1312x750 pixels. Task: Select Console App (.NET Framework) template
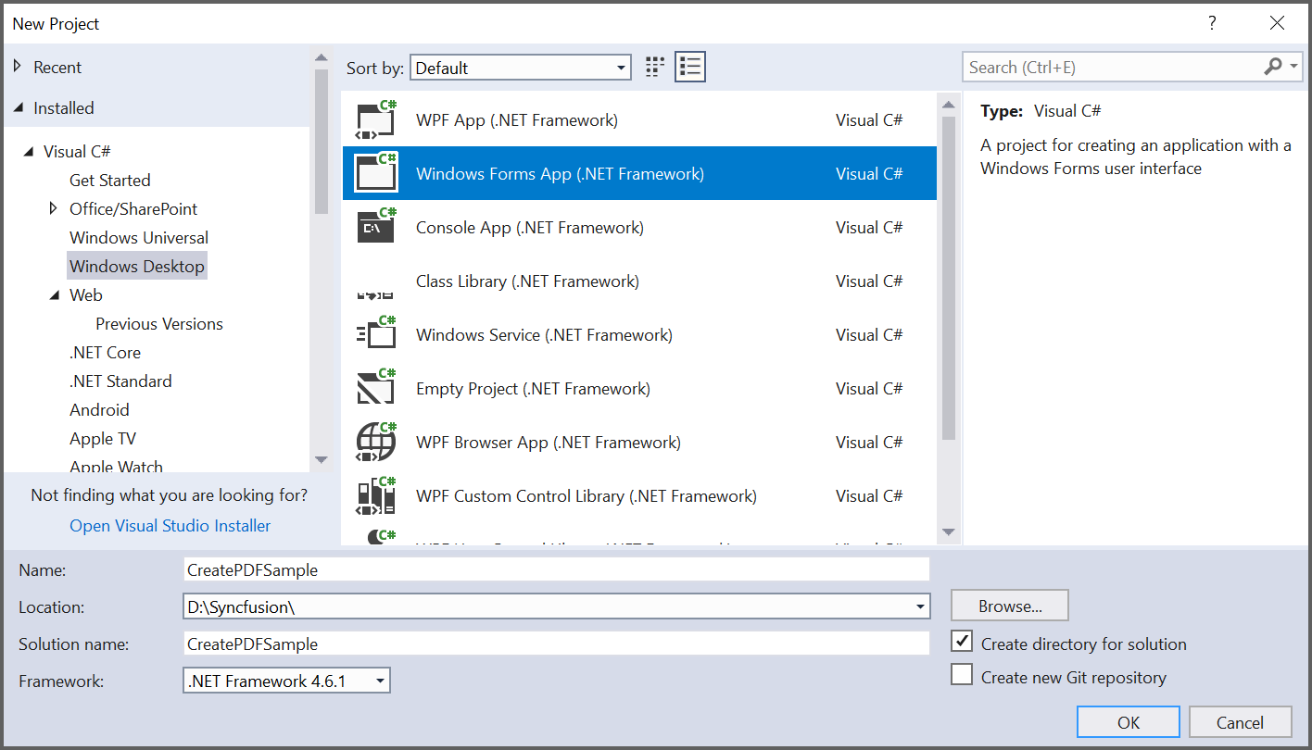tap(639, 228)
